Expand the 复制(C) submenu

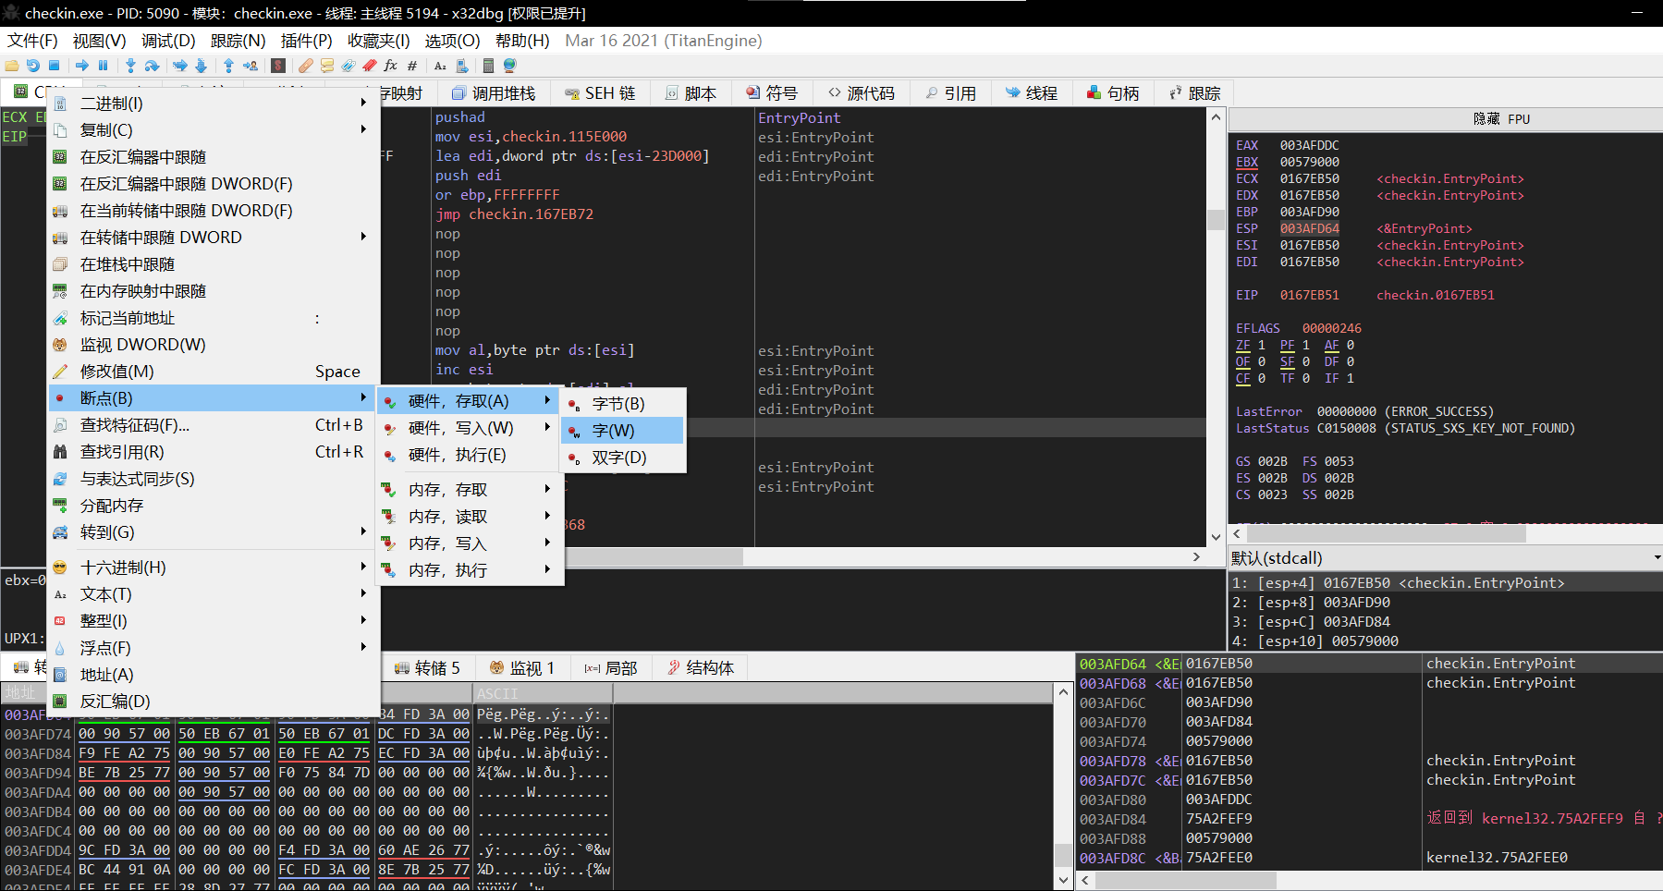[x=214, y=129]
